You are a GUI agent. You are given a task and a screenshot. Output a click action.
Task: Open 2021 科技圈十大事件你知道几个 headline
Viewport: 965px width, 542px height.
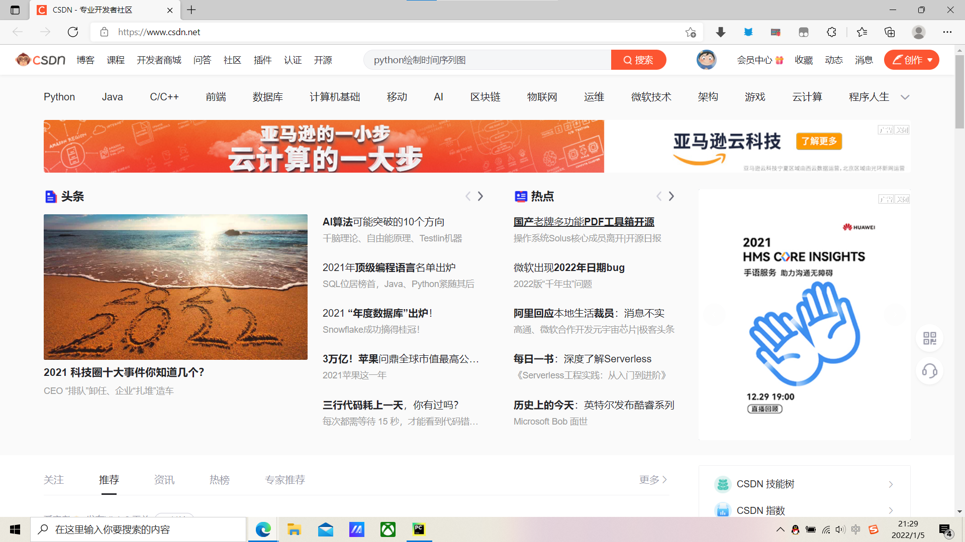124,372
